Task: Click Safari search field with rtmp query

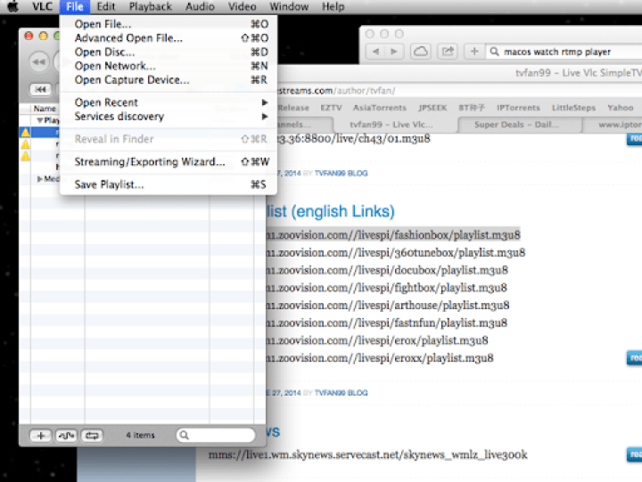Action: click(x=564, y=52)
